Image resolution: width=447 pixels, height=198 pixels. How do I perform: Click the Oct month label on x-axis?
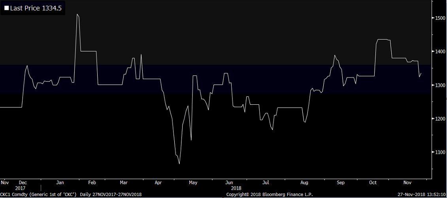(x=373, y=183)
